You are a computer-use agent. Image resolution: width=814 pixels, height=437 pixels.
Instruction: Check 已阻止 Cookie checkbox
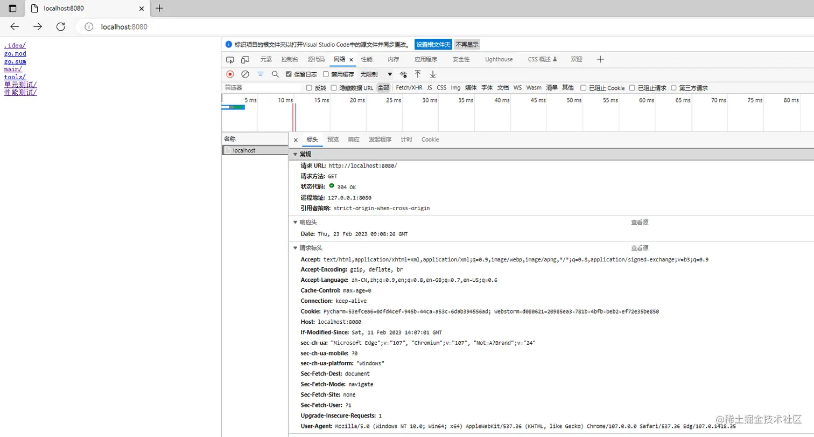[584, 88]
